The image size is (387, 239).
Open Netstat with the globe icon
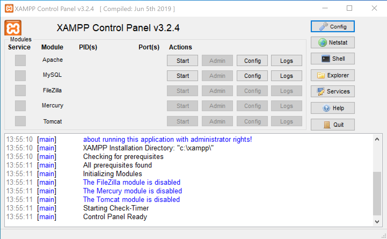pyautogui.click(x=333, y=42)
